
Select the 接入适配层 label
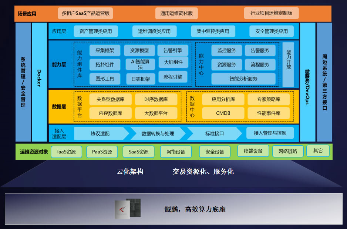pyautogui.click(x=59, y=133)
